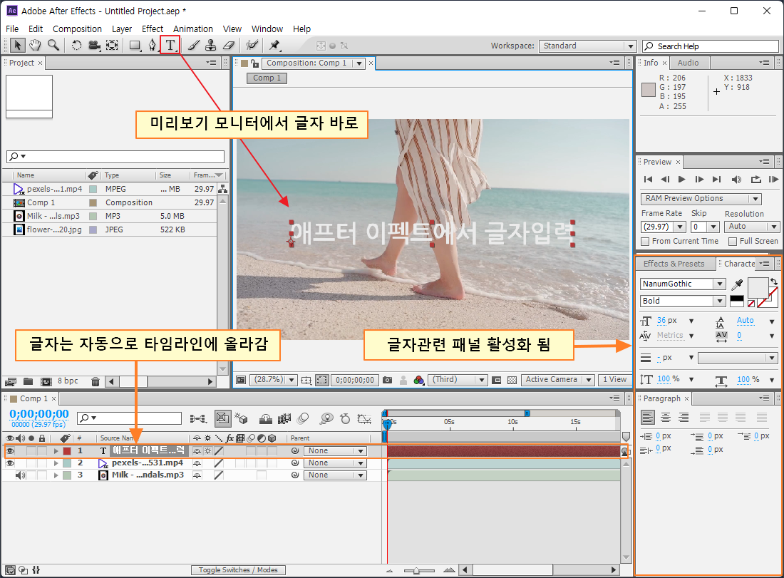Open the File menu

[x=12, y=29]
